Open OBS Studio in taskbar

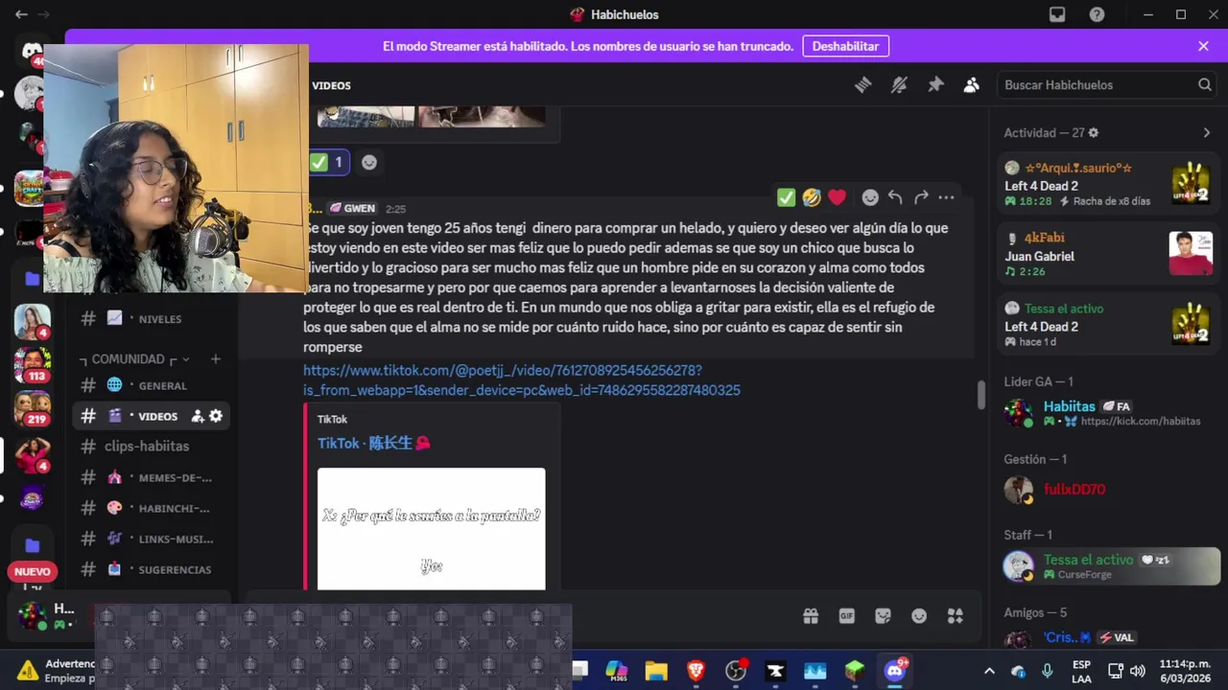[736, 671]
